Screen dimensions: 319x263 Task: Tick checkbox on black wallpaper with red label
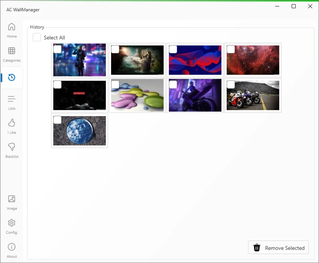57,85
